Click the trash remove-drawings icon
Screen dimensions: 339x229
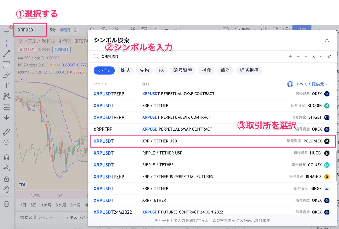pos(6,204)
